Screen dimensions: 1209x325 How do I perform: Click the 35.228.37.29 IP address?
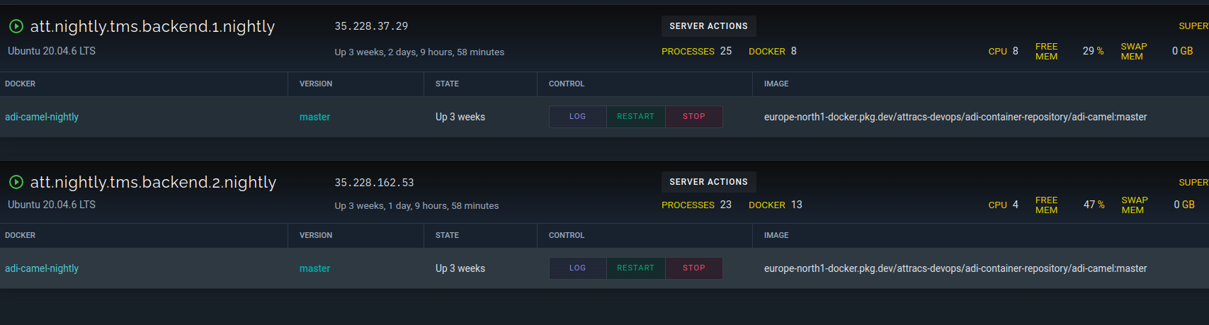pyautogui.click(x=371, y=26)
